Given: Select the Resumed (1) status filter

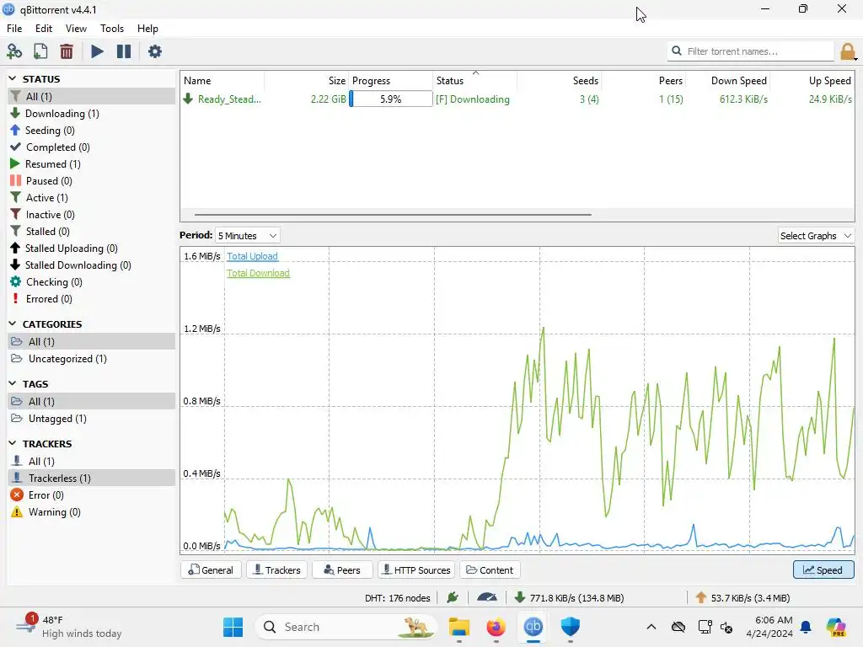Looking at the screenshot, I should click(91, 164).
